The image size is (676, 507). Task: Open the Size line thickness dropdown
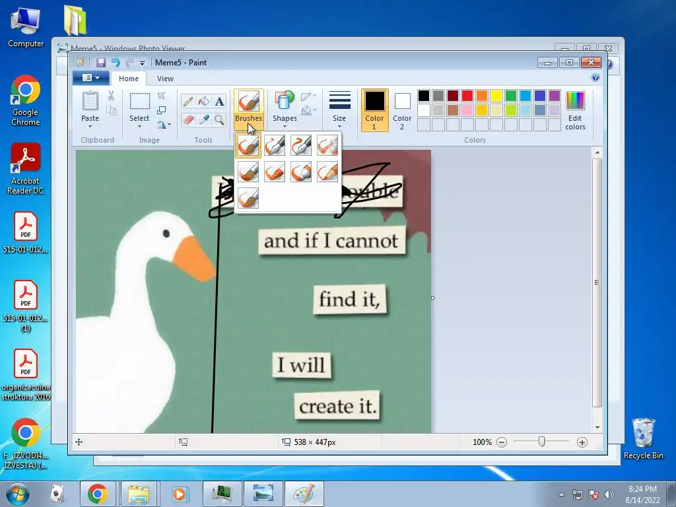(339, 110)
